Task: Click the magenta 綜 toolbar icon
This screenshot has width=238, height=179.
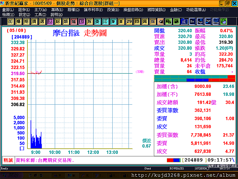Action: coord(81,21)
